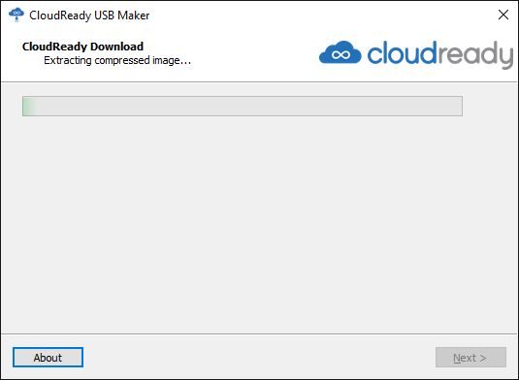Click the empty title bar space beside the title

[321, 16]
